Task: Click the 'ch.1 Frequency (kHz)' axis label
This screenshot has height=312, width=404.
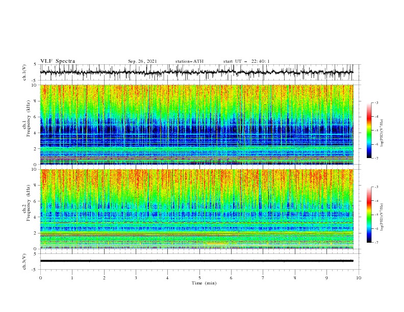Action: (27, 117)
